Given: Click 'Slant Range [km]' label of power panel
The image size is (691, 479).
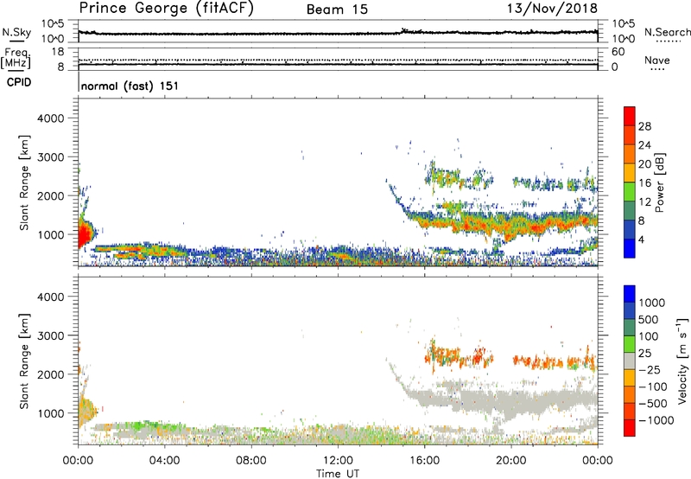Looking at the screenshot, I should pyautogui.click(x=24, y=182).
